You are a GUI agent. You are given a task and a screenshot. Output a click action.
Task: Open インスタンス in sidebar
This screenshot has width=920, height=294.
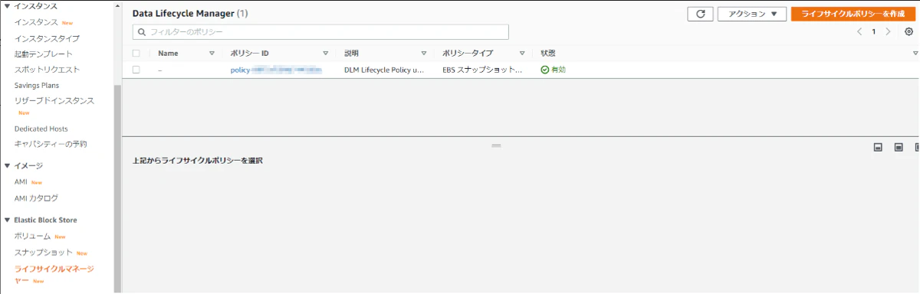[x=36, y=22]
